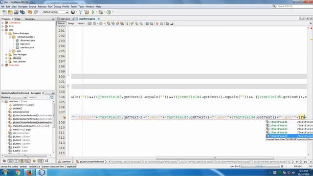Select jButton1ActionPerformed in Navigator
313x176 pixels.
[32, 115]
